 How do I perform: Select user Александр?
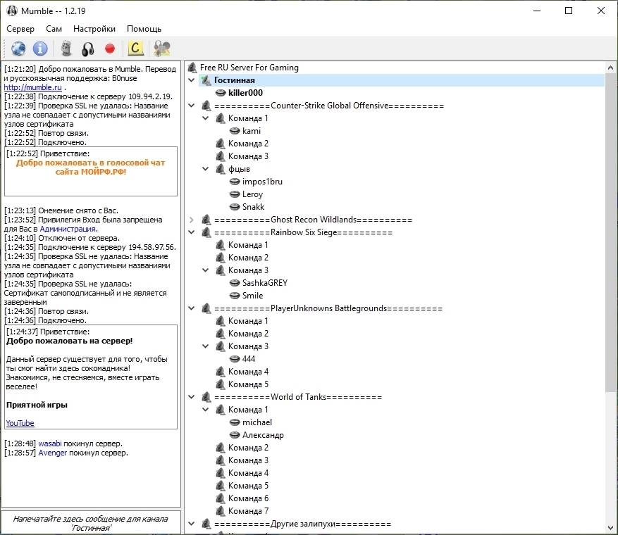point(263,435)
